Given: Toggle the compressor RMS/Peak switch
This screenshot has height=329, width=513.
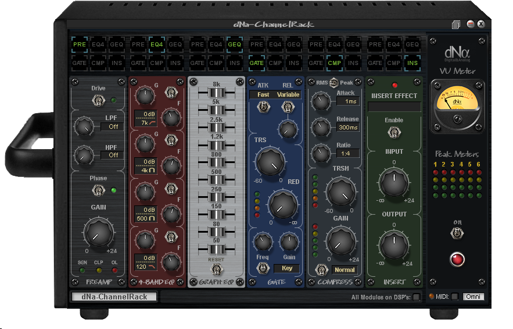Looking at the screenshot, I should (x=333, y=83).
